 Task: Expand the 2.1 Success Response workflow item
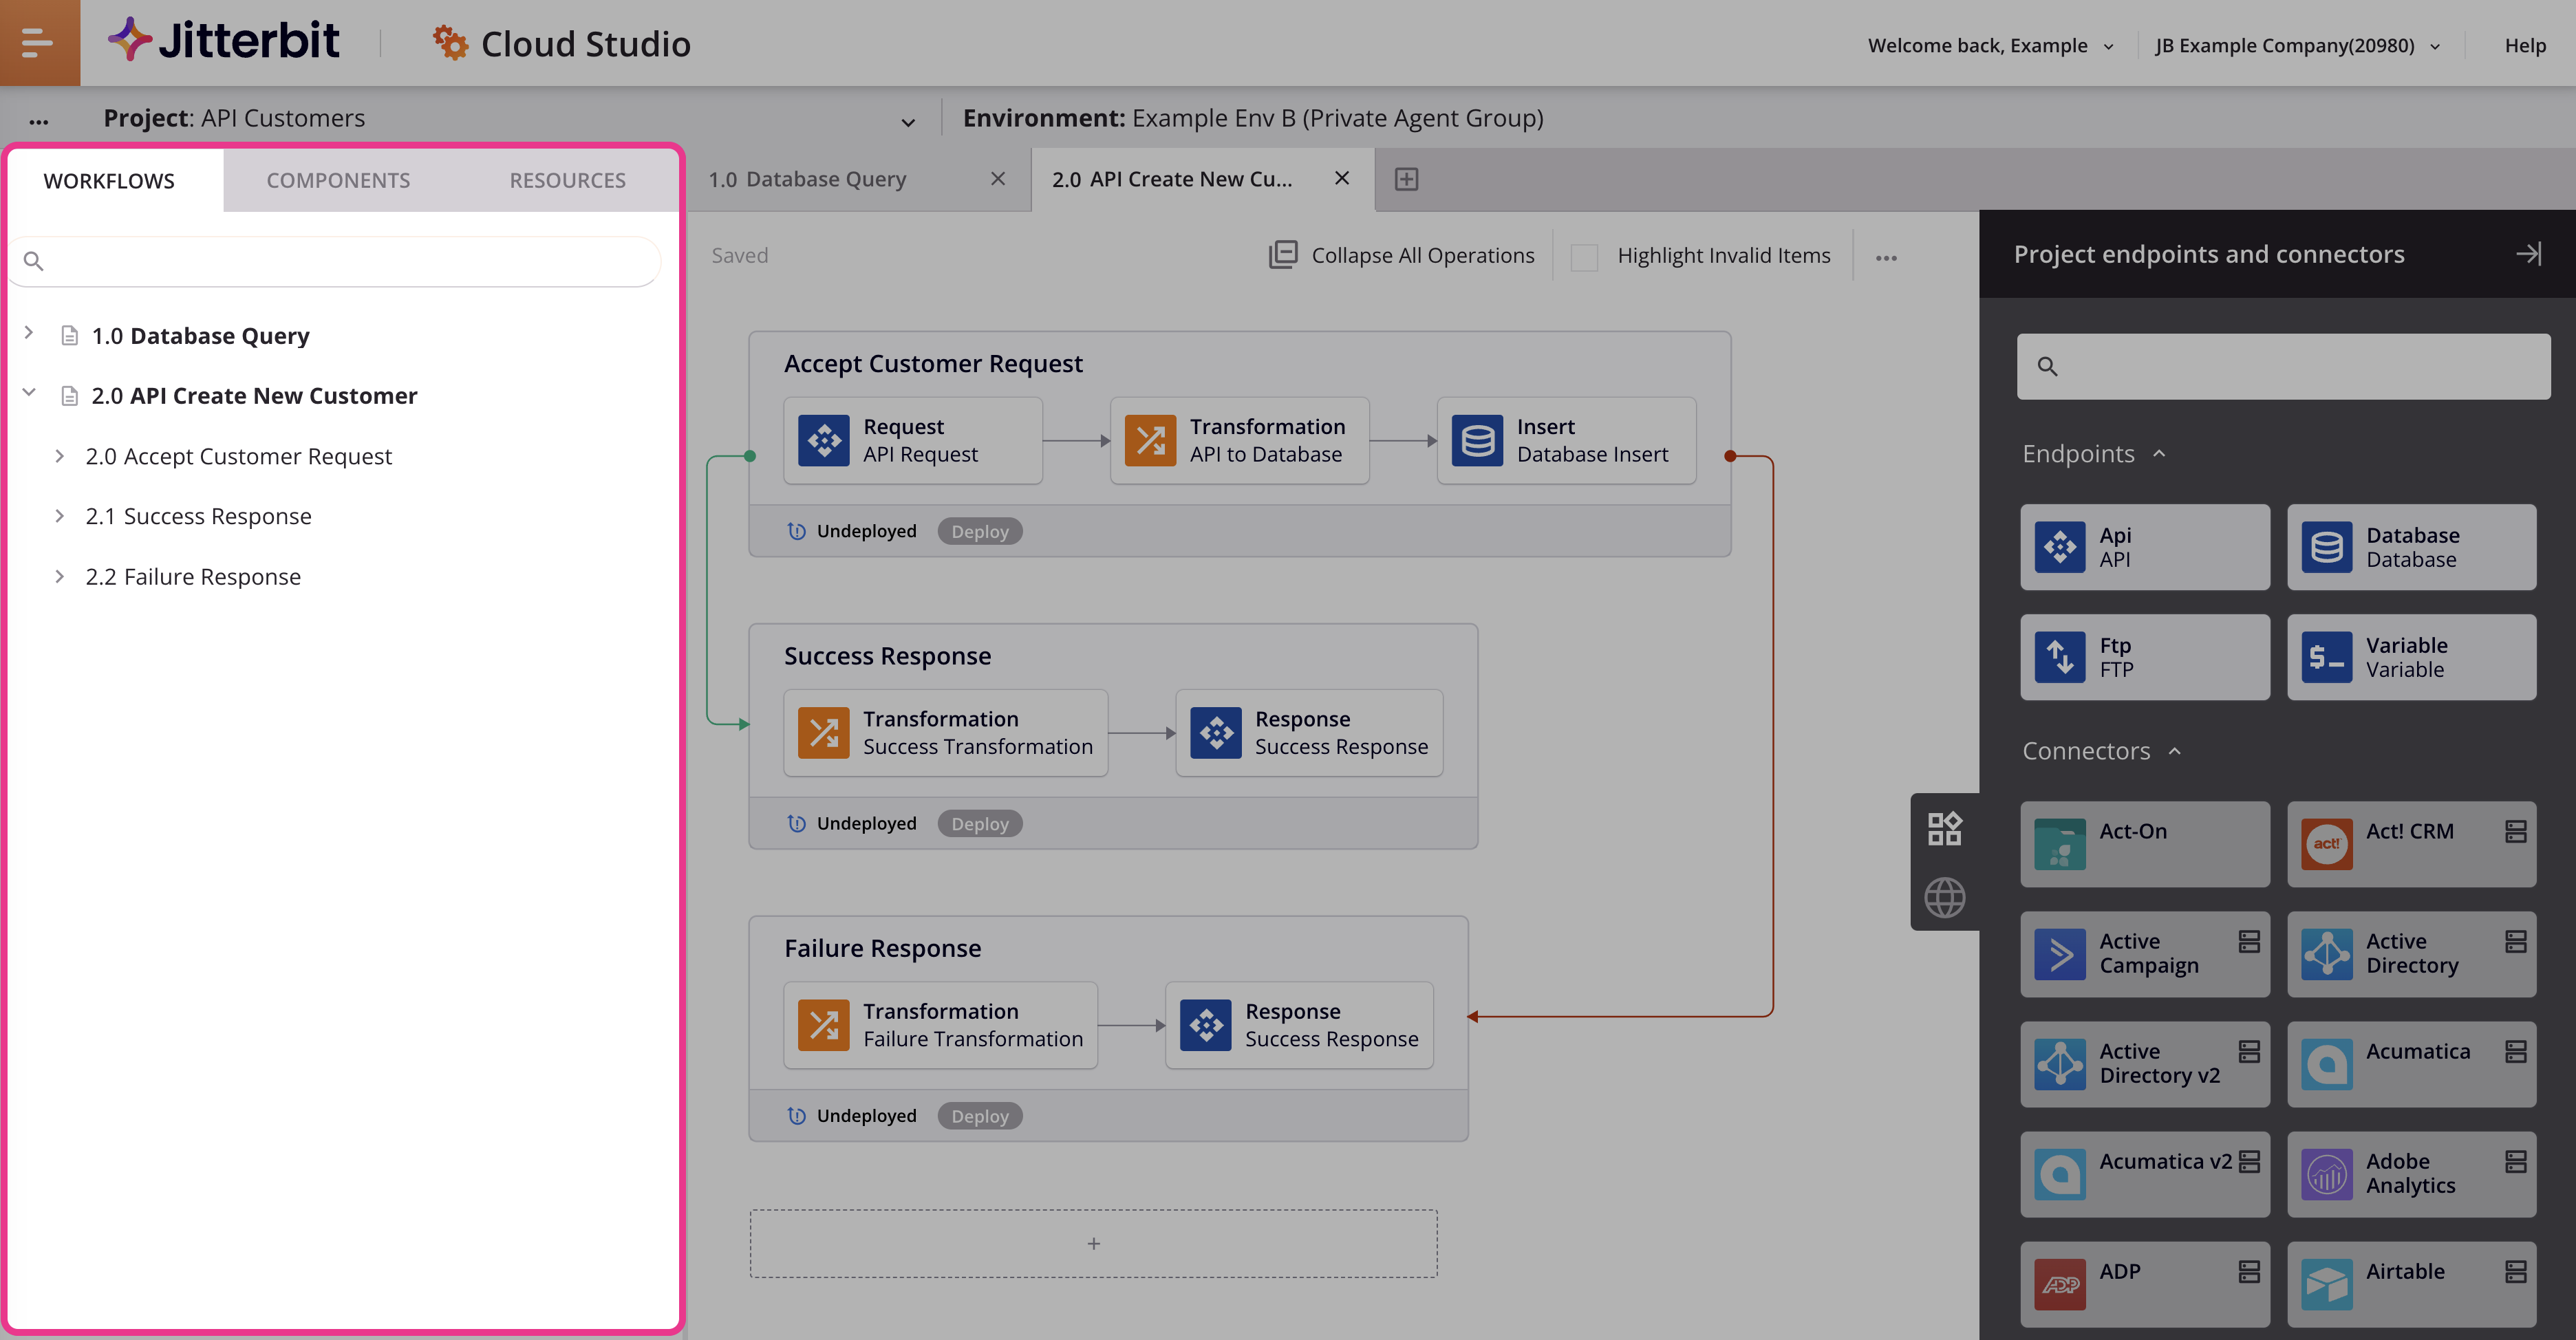click(60, 515)
